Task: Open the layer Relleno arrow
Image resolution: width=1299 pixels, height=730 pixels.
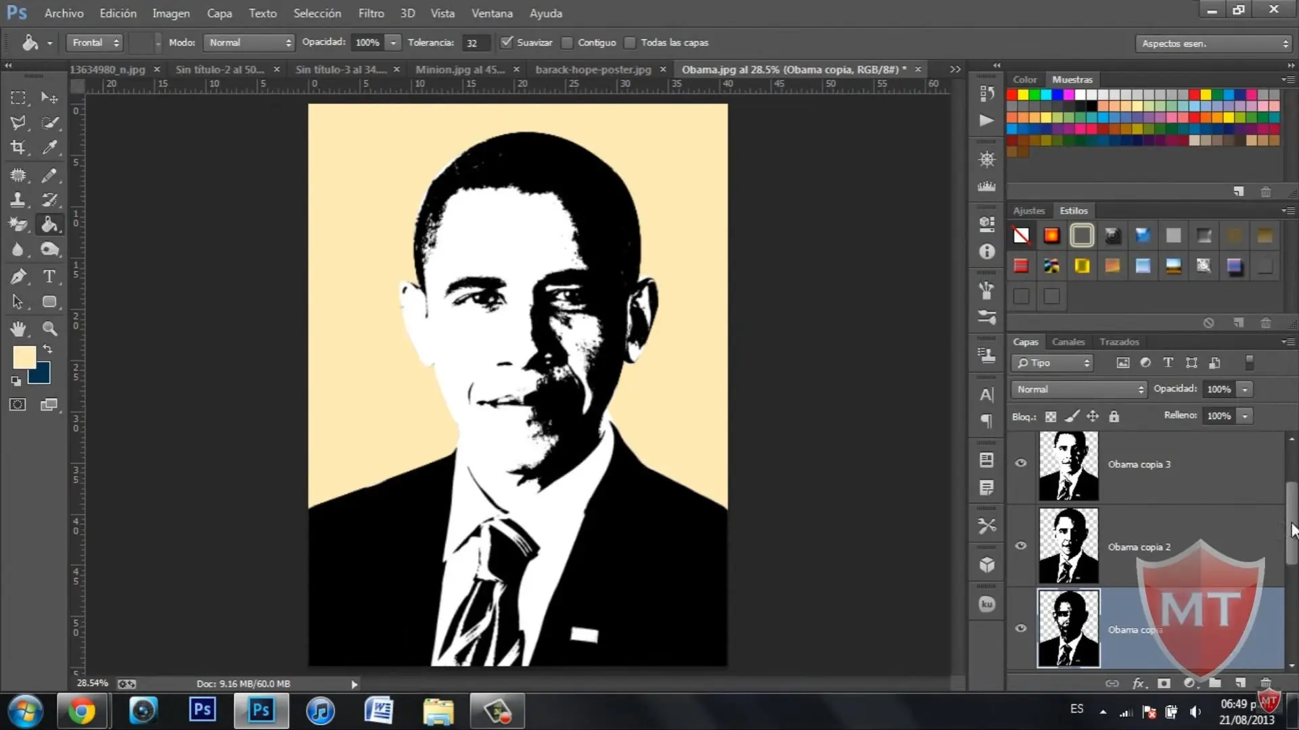Action: [x=1245, y=416]
